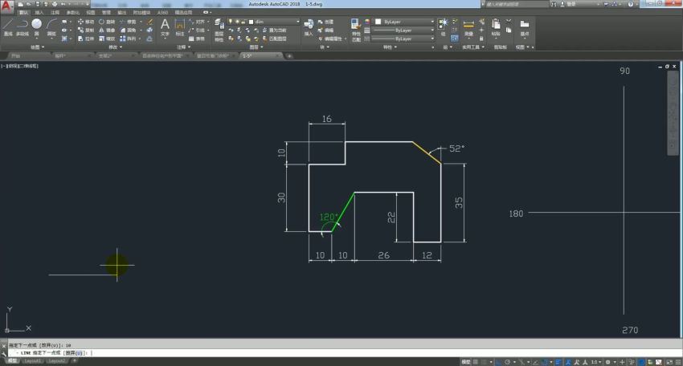This screenshot has width=683, height=366.
Task: Open the A360 ribbon tab
Action: [162, 13]
